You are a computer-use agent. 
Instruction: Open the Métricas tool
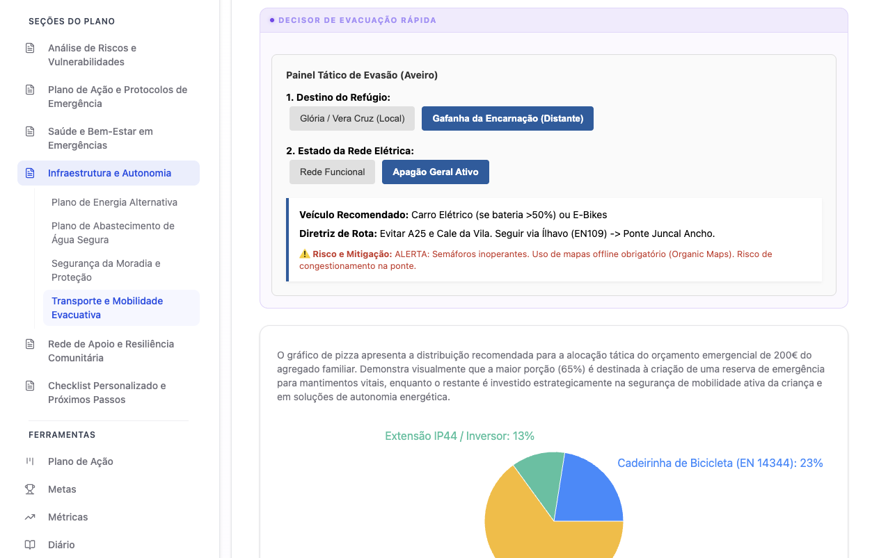pos(109,517)
